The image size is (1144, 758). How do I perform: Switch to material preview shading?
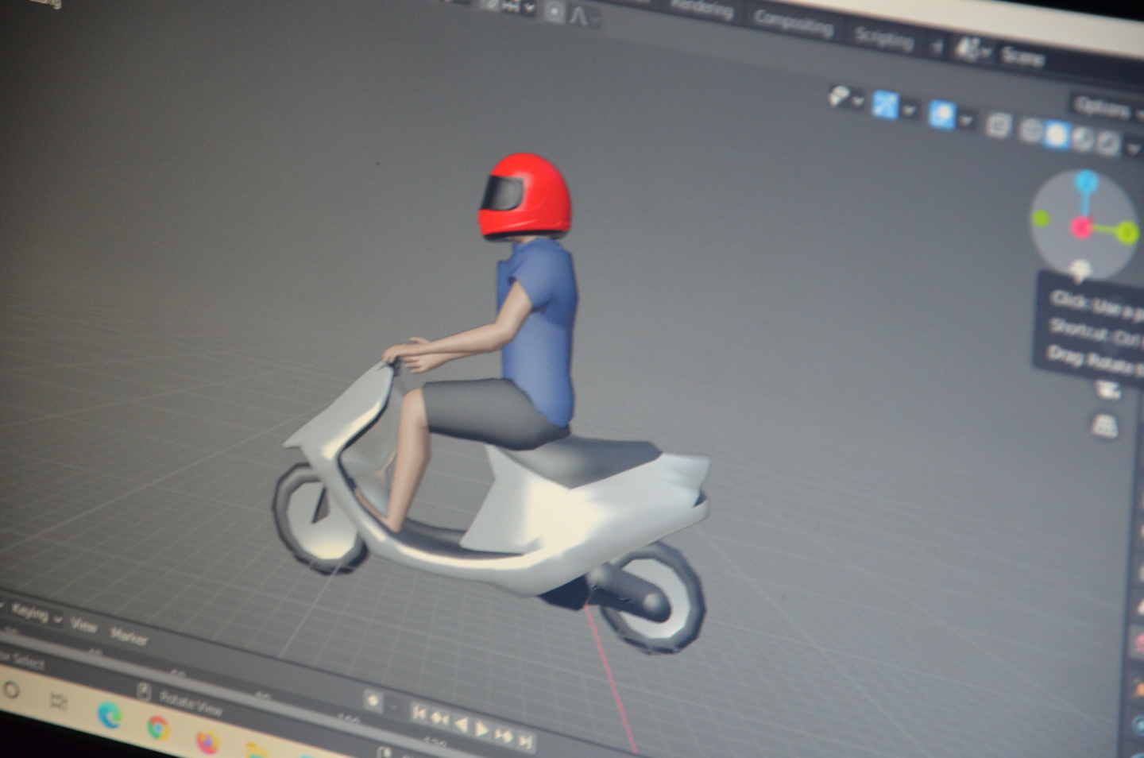pos(1082,139)
